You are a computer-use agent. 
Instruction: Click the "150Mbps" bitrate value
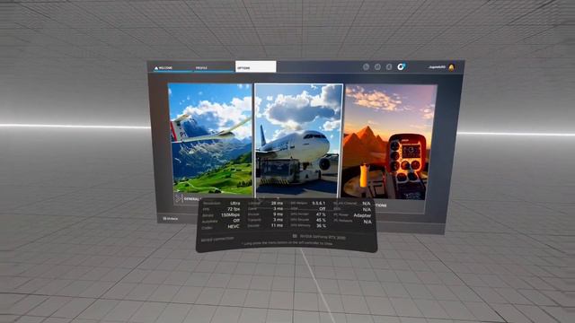click(231, 215)
